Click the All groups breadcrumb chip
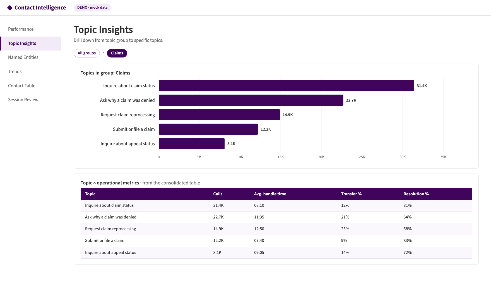The height and width of the screenshot is (298, 491). click(x=87, y=53)
